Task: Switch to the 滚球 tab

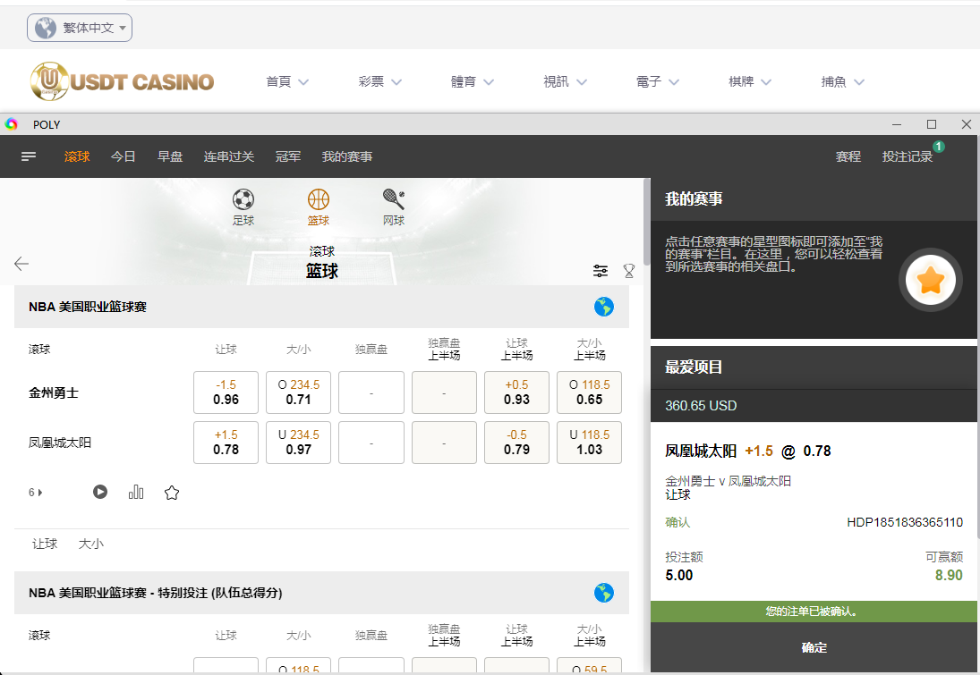Action: [77, 156]
